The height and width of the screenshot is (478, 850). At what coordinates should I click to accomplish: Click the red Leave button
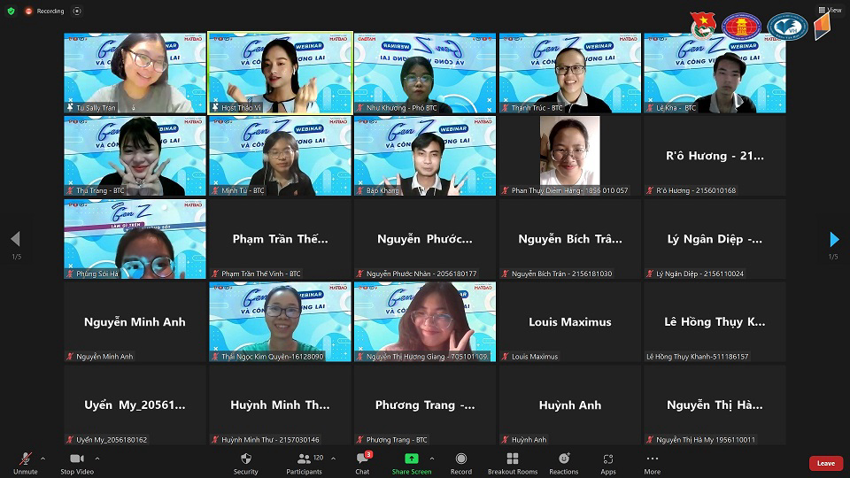click(825, 463)
